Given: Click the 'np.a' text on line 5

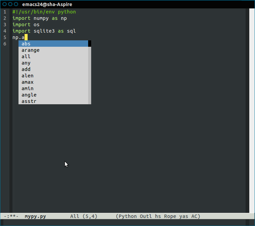Looking at the screenshot, I should [x=19, y=37].
